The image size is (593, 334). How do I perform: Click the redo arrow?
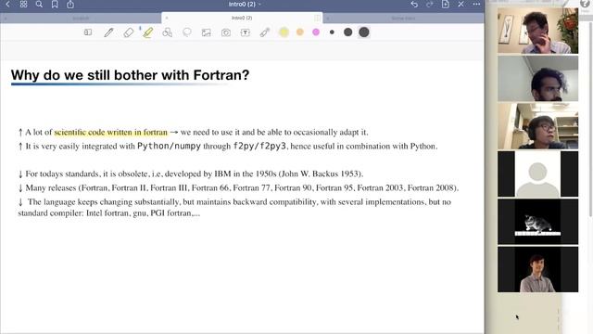pos(430,4)
